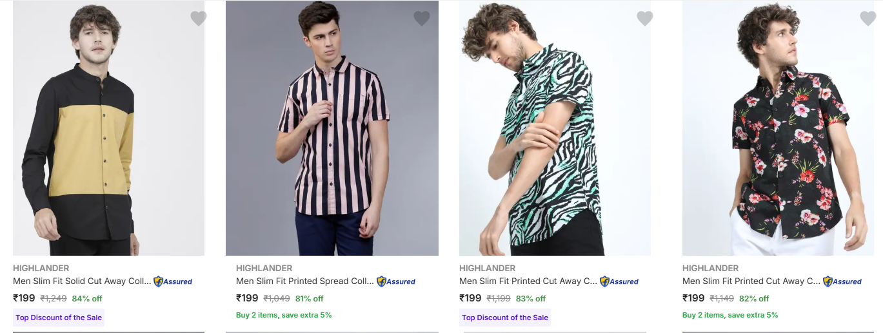Open 'Men Slim Fit Printed Spread Coll...' title

click(x=305, y=281)
